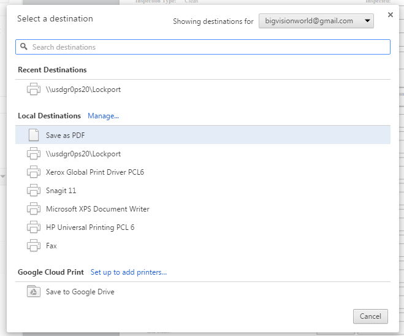Choose Microsoft XPS Document Writer
Viewport: 404px width, 336px height.
[x=97, y=209]
